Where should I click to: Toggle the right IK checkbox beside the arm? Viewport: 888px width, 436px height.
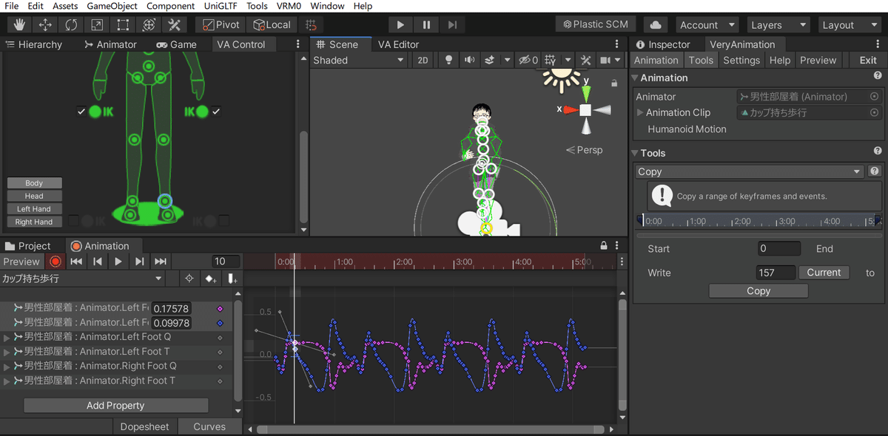point(216,112)
